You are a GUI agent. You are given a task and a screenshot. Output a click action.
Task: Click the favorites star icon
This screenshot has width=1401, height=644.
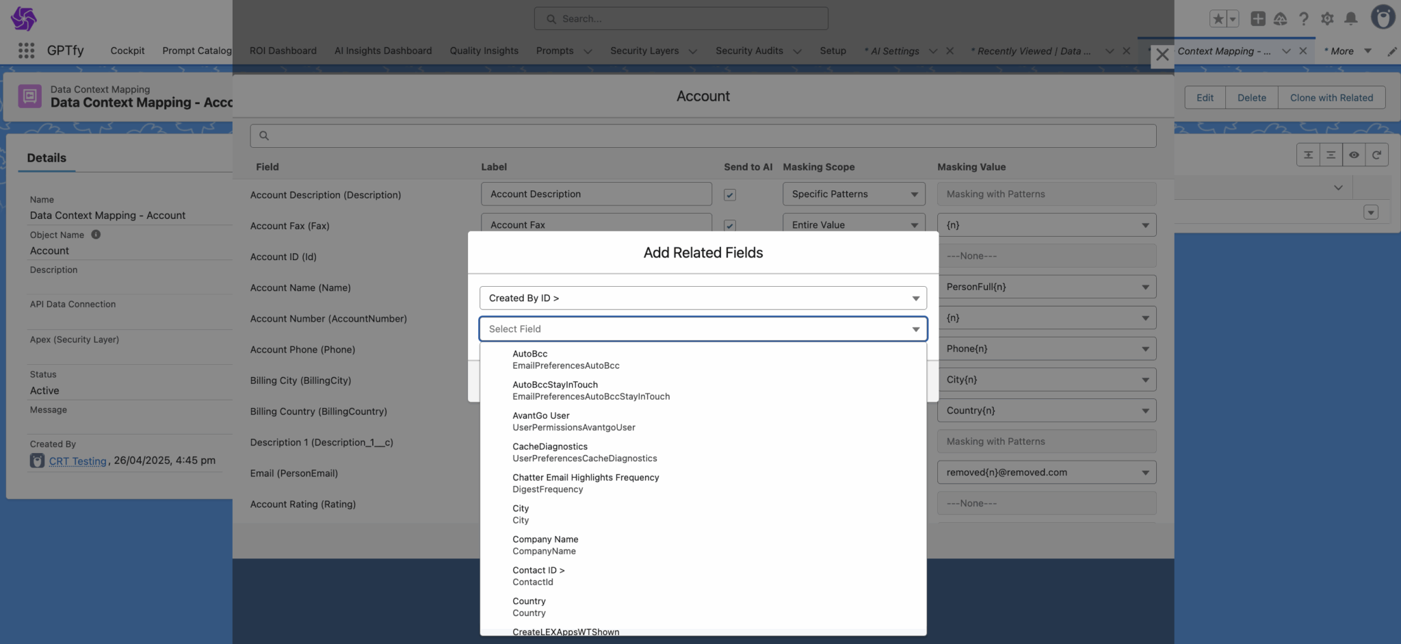[1218, 18]
